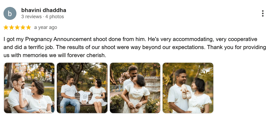Click the first yellow rating star
269x119 pixels.
click(x=6, y=27)
